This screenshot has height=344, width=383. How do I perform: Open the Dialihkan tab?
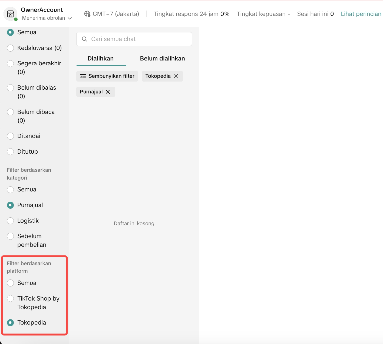pyautogui.click(x=101, y=59)
